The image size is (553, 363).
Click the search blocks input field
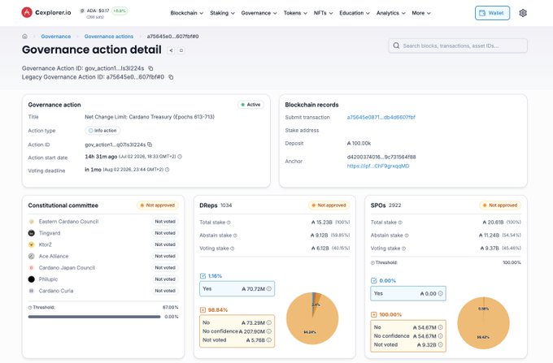pos(458,45)
